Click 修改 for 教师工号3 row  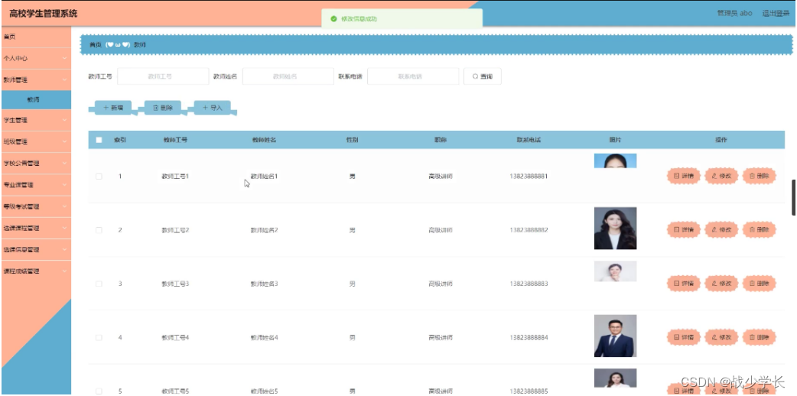[721, 284]
